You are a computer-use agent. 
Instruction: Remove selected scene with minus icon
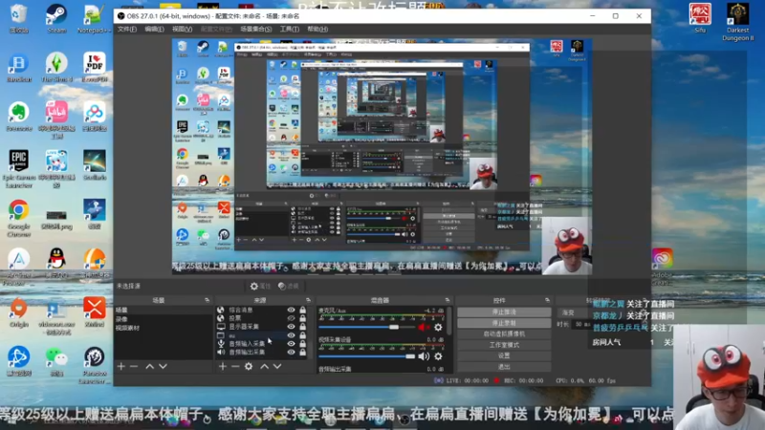coord(134,366)
